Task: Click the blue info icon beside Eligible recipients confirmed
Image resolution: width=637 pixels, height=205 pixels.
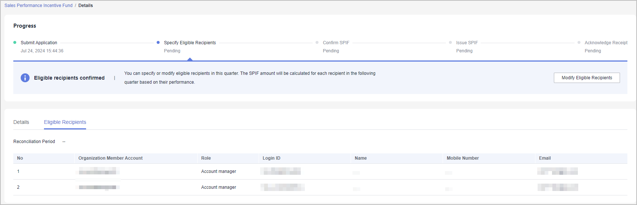Action: (x=25, y=78)
